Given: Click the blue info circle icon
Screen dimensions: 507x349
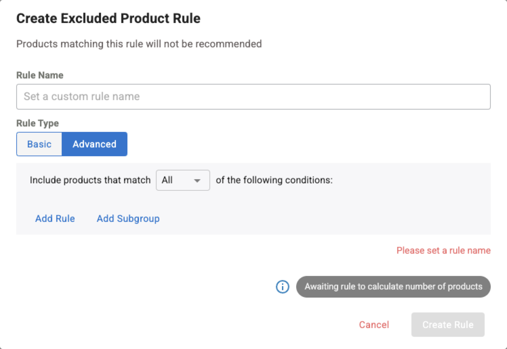Looking at the screenshot, I should click(282, 287).
